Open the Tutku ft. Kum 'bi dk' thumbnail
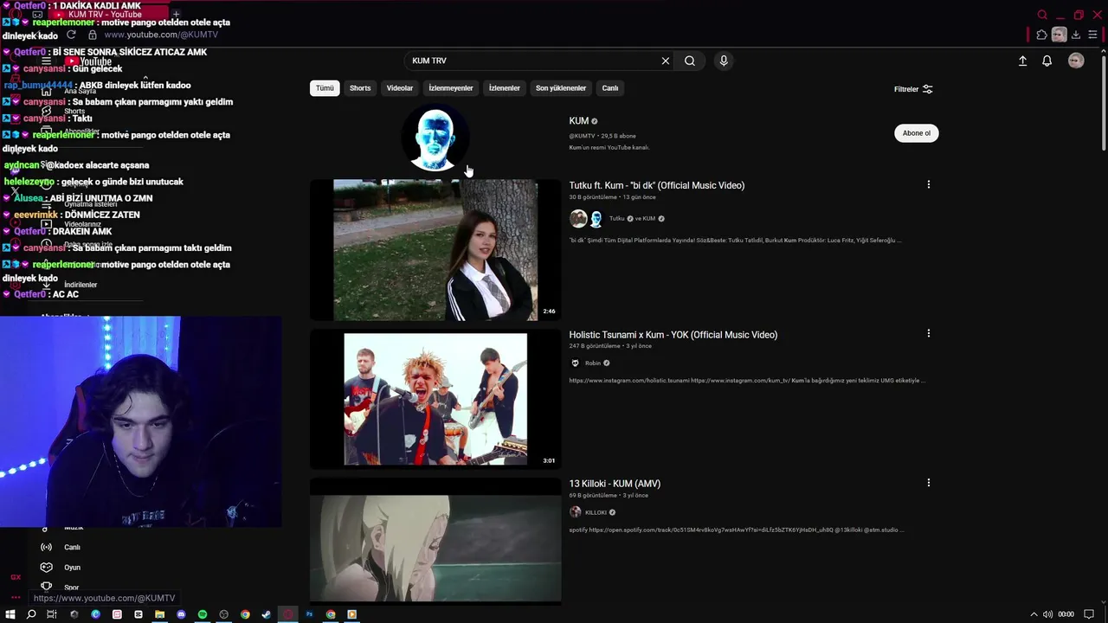The width and height of the screenshot is (1108, 623). point(435,250)
